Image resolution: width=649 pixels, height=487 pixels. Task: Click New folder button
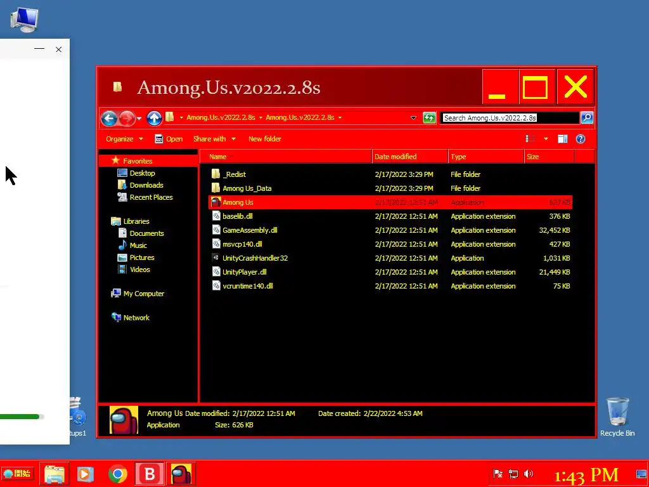tap(264, 139)
